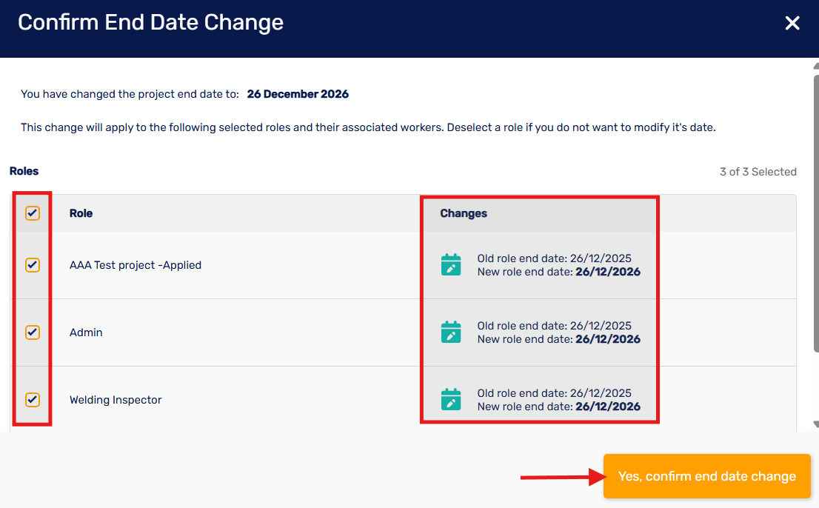
Task: Click the scrollbar up arrow
Action: (816, 67)
